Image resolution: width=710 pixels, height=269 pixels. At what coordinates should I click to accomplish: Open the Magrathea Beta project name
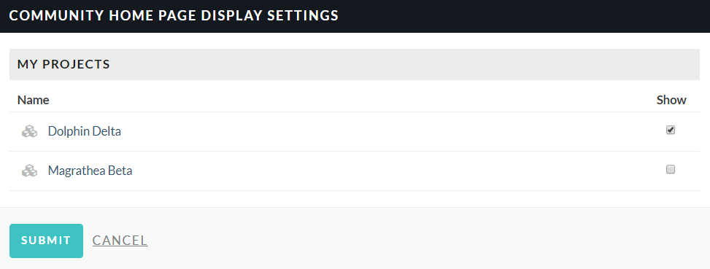90,171
